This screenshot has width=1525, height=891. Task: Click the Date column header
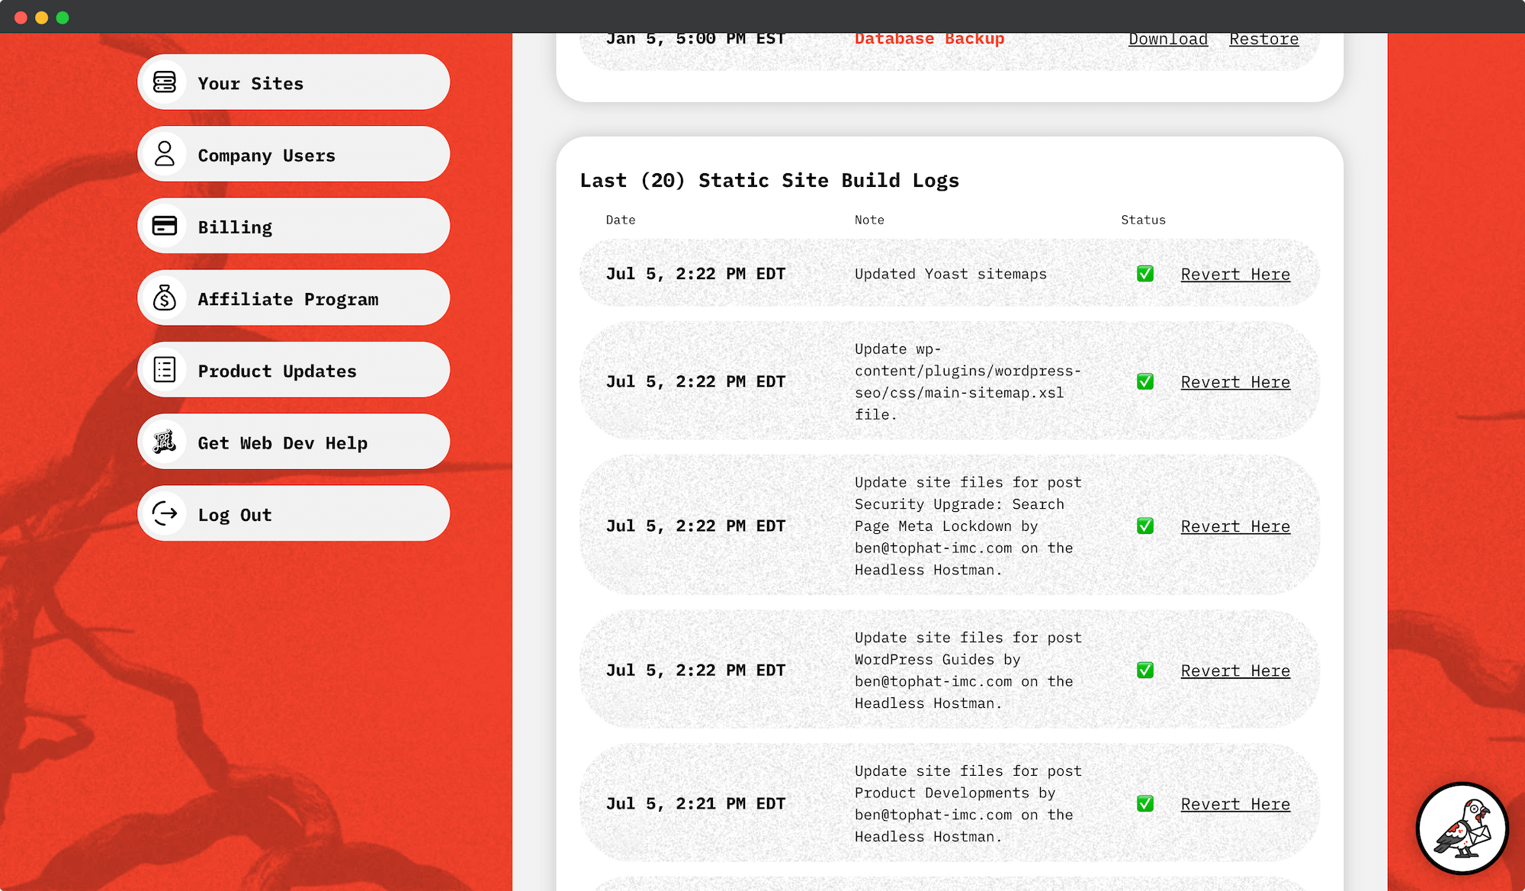pyautogui.click(x=621, y=220)
